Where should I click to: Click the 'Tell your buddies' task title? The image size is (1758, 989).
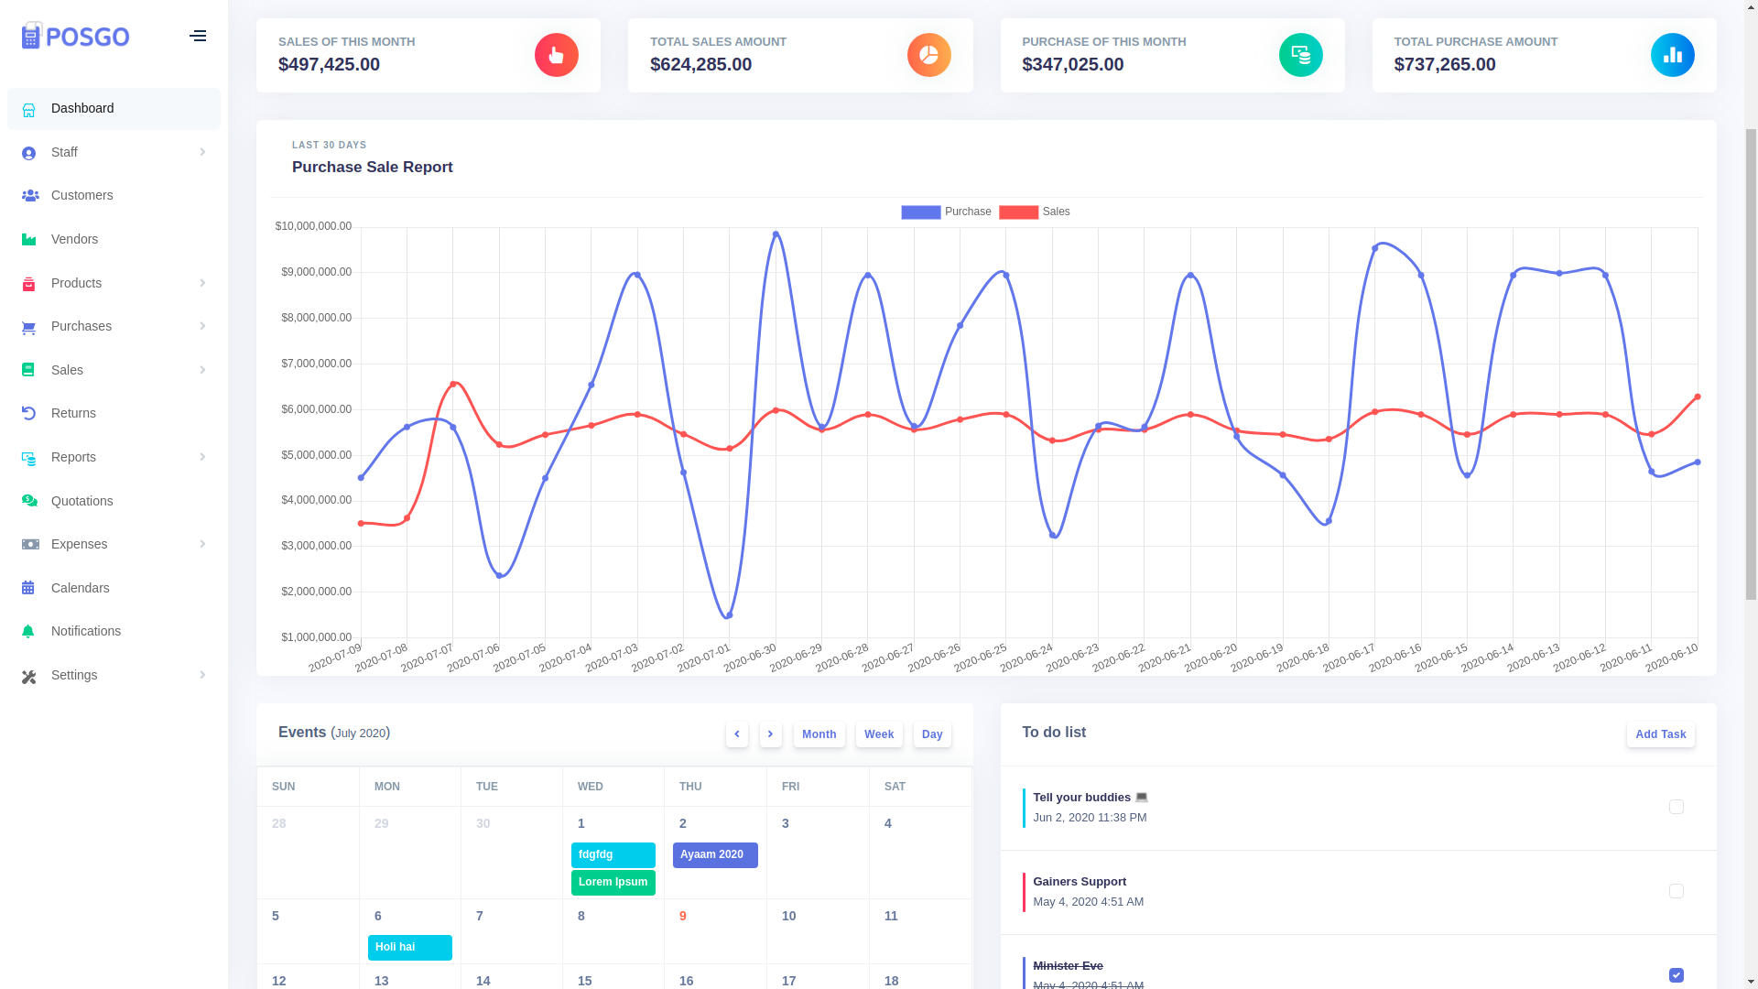pos(1091,798)
